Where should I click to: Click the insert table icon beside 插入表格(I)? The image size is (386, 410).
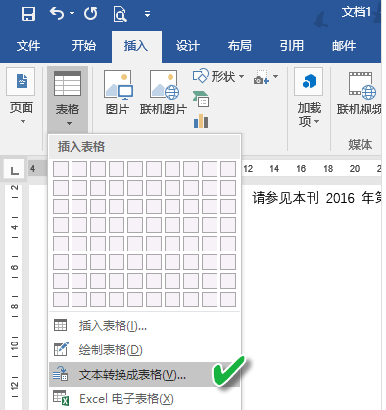coord(60,325)
